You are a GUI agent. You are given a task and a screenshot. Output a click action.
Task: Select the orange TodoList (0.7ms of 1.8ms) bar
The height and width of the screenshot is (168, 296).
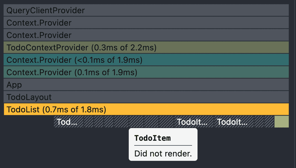(146, 109)
